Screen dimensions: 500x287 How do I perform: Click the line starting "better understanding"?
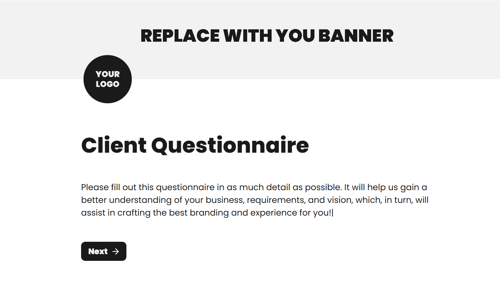pos(255,200)
